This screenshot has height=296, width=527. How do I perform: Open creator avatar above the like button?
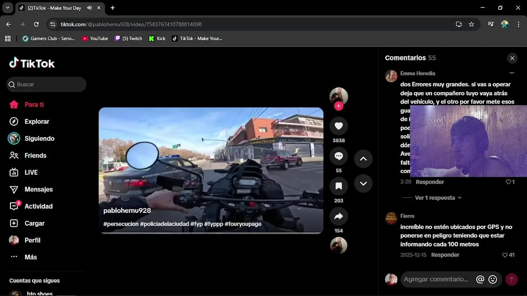(338, 96)
